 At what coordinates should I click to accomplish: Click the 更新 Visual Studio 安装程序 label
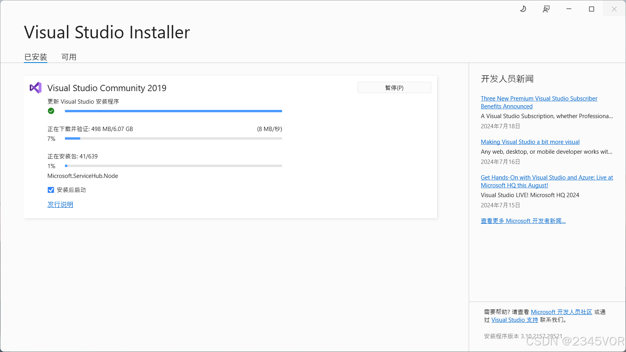[x=83, y=102]
